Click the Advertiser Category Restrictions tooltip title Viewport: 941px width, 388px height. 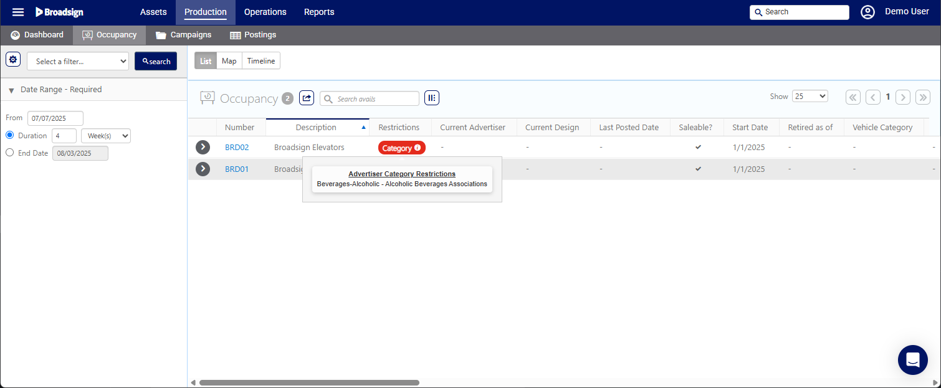point(402,174)
